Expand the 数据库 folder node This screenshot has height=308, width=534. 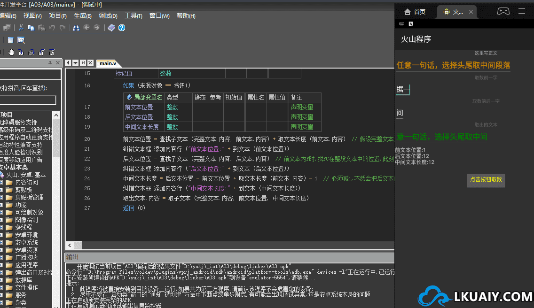(1, 280)
